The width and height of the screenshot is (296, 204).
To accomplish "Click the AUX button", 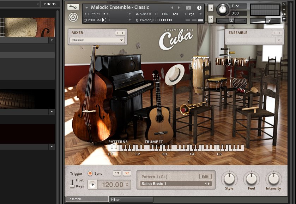I will pyautogui.click(x=284, y=14).
